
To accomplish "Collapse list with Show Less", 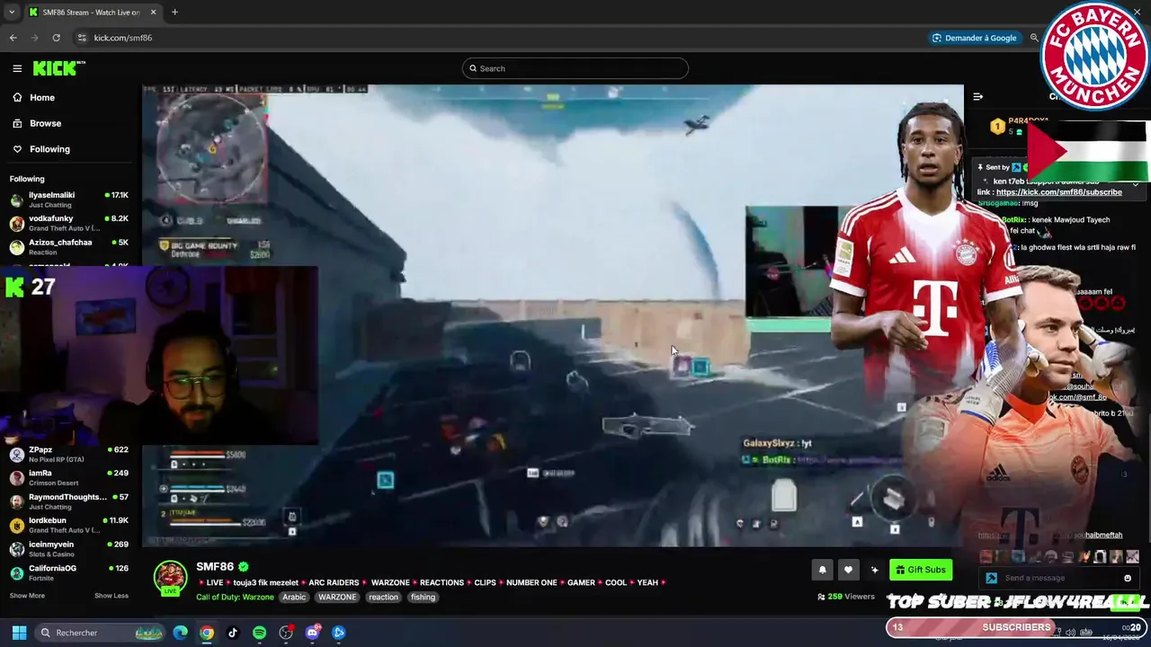I will coord(112,596).
